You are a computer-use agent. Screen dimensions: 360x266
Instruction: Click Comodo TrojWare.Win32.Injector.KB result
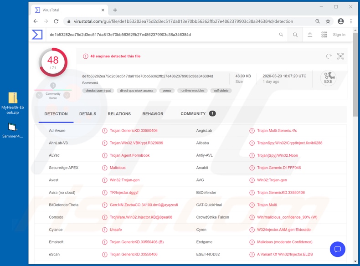pos(141,217)
